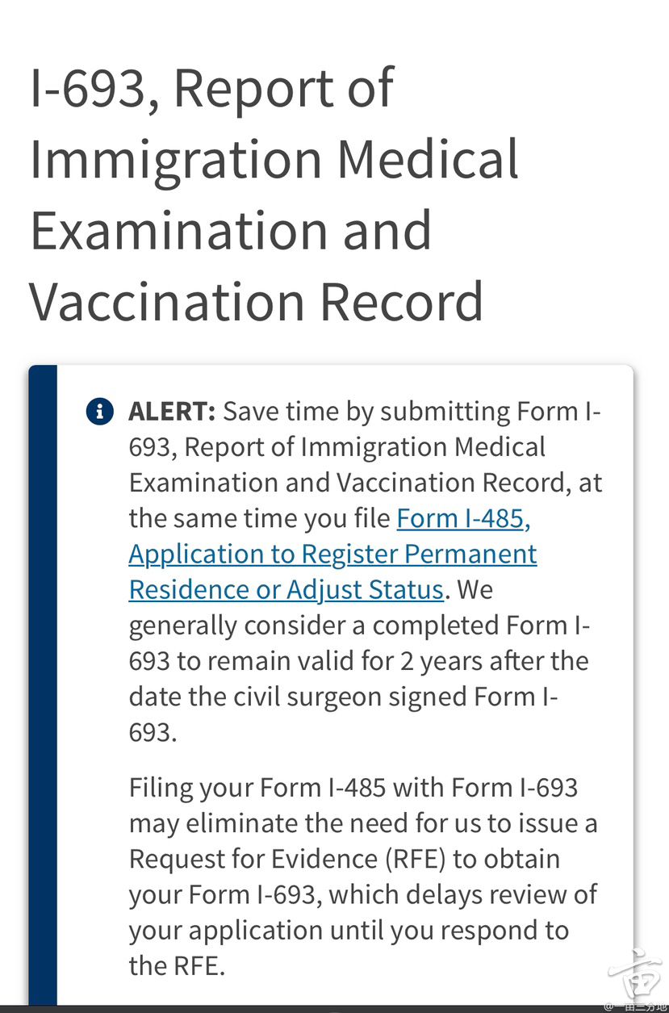Click the dark blue alert sidebar stripe
669x1013 pixels.
tap(43, 684)
